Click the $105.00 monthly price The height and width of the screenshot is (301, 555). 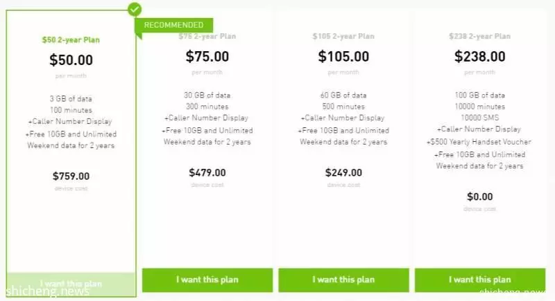pyautogui.click(x=343, y=57)
